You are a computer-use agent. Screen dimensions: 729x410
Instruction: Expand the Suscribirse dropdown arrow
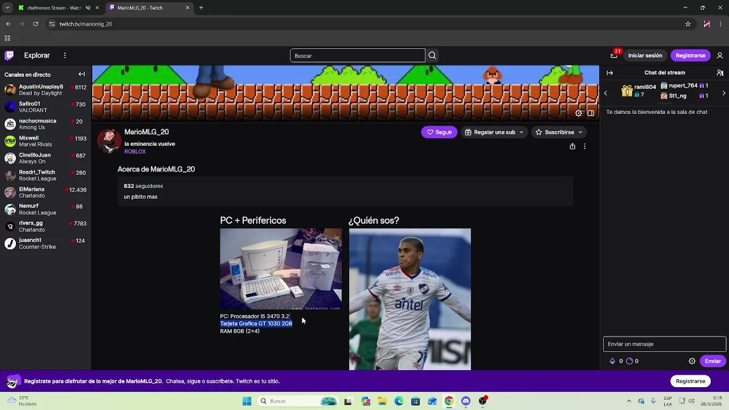pyautogui.click(x=580, y=132)
